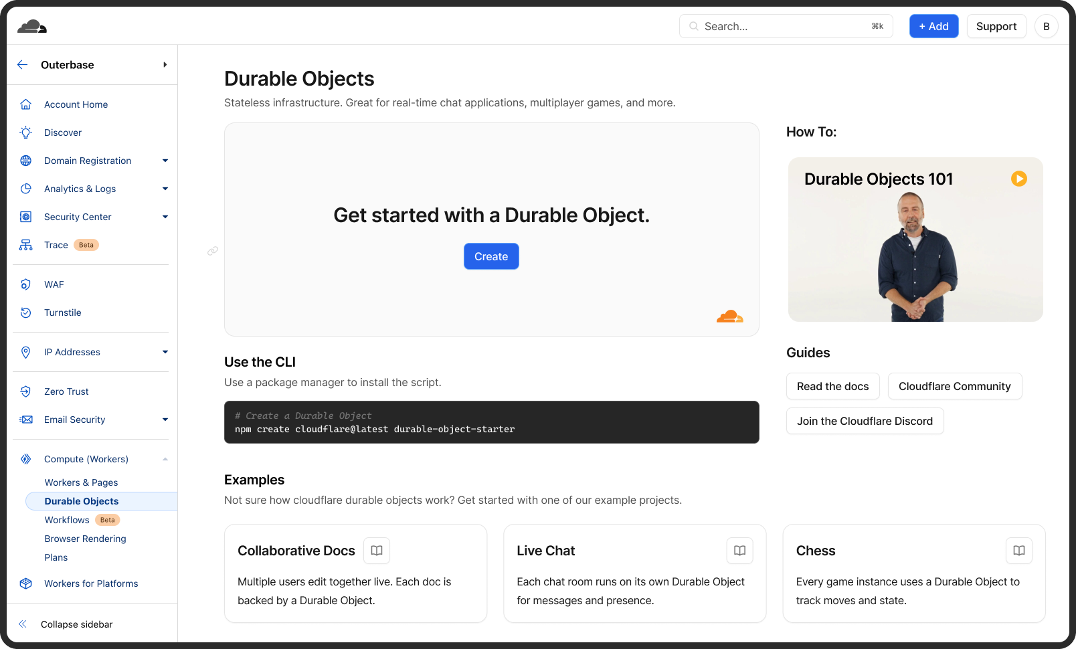Click the Zero Trust sidebar icon
This screenshot has height=649, width=1076.
tap(26, 391)
